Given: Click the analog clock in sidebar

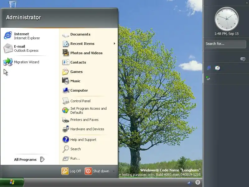Looking at the screenshot, I should point(227,19).
